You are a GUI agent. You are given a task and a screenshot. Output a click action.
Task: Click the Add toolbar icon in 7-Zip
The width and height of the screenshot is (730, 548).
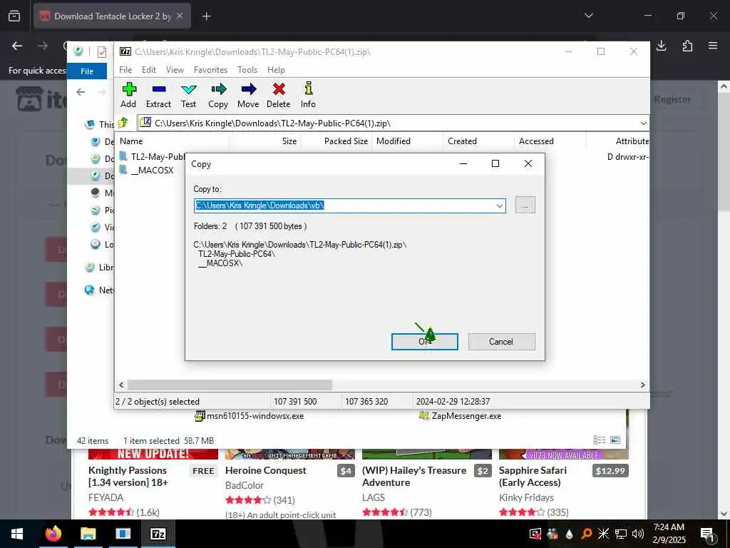(x=129, y=95)
